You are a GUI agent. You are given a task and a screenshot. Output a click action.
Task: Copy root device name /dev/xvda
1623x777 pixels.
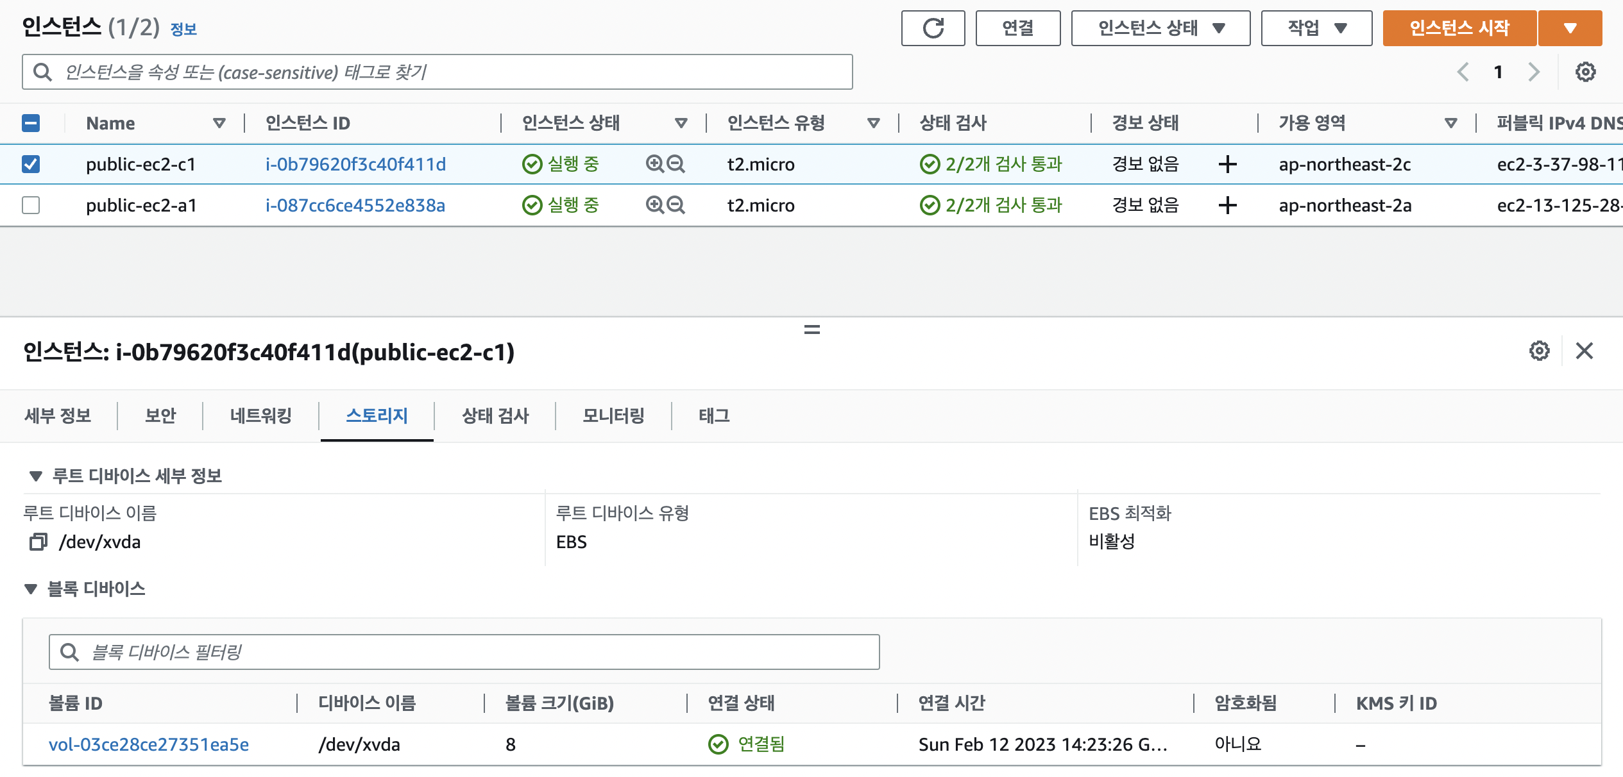[38, 542]
